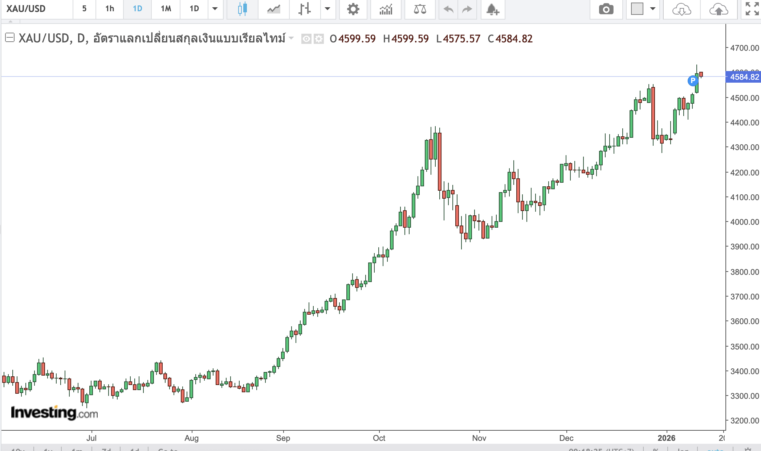Open the layout square dropdown arrow
Image resolution: width=761 pixels, height=451 pixels.
tap(652, 9)
